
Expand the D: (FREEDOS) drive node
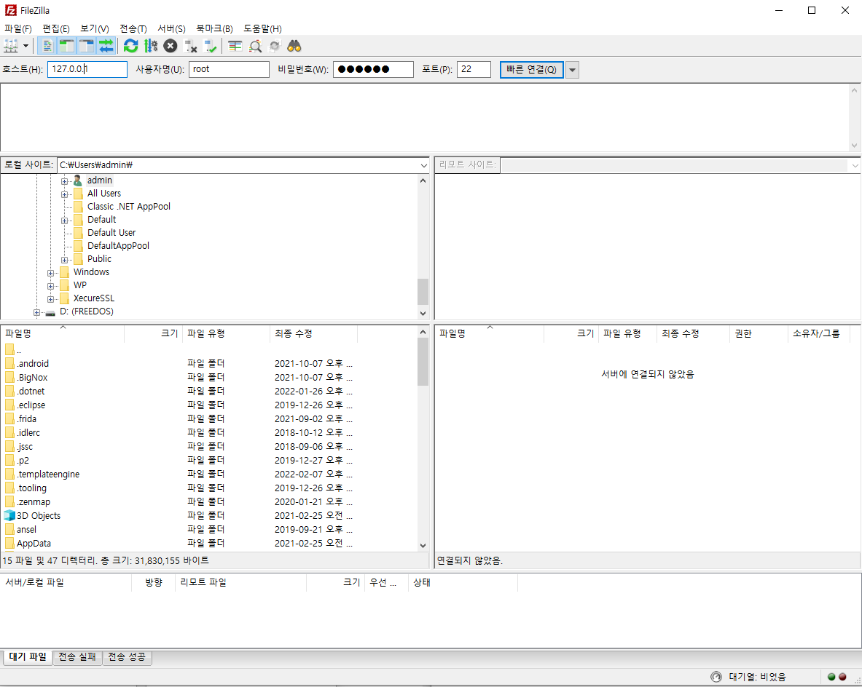point(37,312)
